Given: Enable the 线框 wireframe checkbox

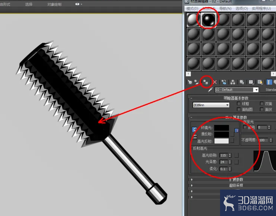Looking at the screenshot, I should point(239,103).
